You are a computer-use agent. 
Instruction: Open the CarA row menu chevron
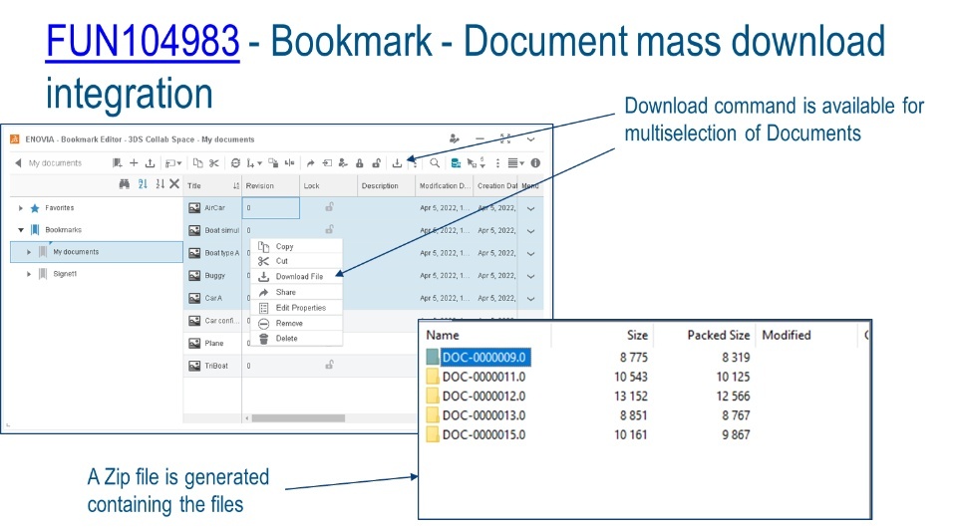531,299
